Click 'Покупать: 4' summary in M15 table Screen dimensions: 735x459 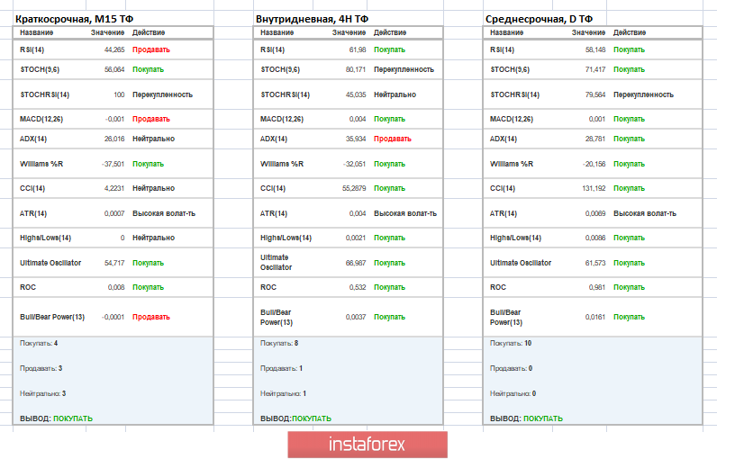pyautogui.click(x=39, y=343)
